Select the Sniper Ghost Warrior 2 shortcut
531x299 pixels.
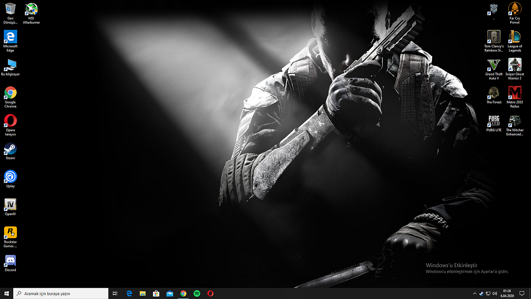[515, 69]
